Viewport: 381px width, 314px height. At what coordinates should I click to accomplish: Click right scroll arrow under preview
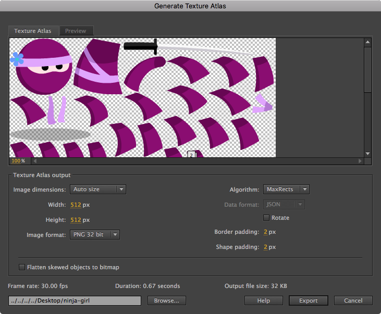coord(360,161)
